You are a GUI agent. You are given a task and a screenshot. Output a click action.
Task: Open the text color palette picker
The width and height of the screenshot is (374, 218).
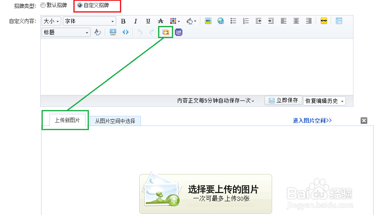pyautogui.click(x=175, y=21)
